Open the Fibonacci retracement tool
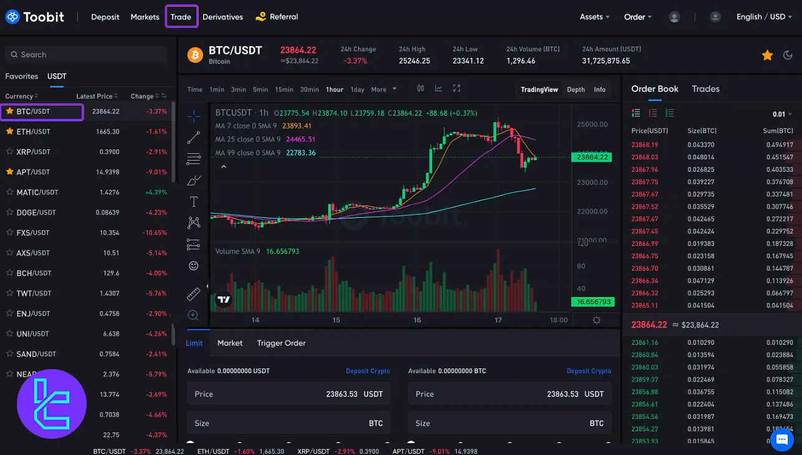 tap(194, 159)
